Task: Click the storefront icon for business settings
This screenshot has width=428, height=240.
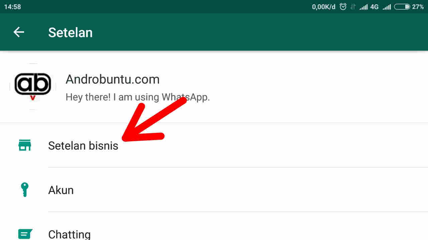Action: (x=24, y=145)
